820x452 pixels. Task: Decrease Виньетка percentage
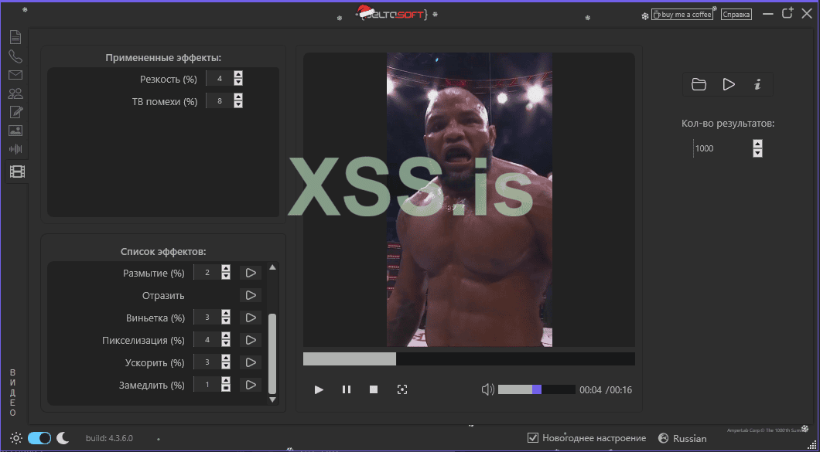tap(226, 321)
